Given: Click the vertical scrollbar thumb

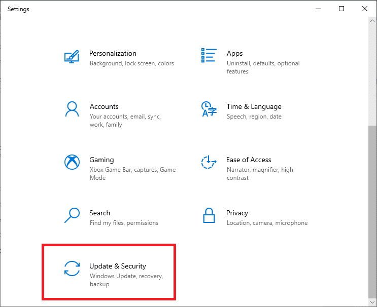Looking at the screenshot, I should click(x=372, y=211).
